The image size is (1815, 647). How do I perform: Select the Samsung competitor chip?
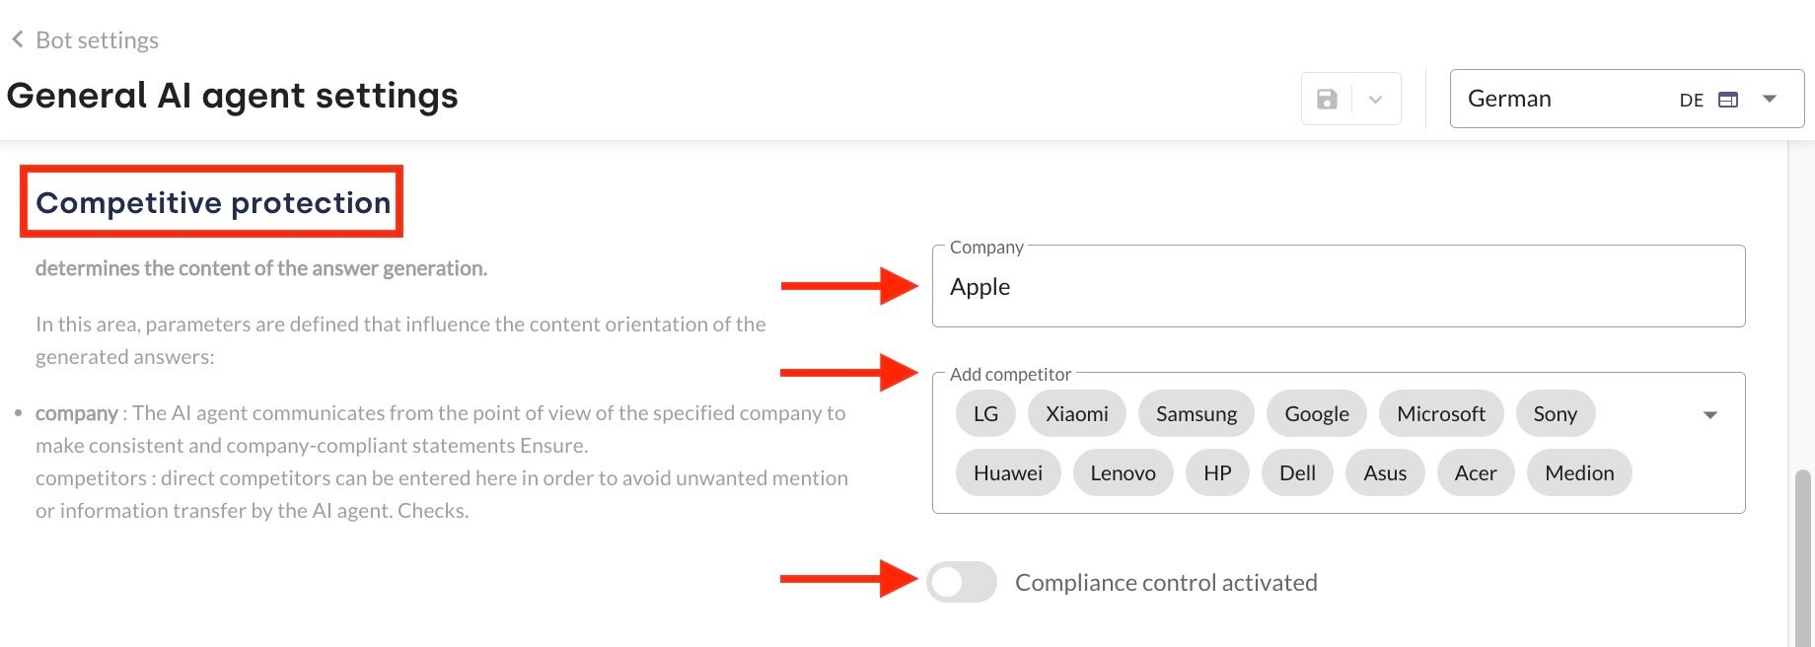click(1196, 414)
